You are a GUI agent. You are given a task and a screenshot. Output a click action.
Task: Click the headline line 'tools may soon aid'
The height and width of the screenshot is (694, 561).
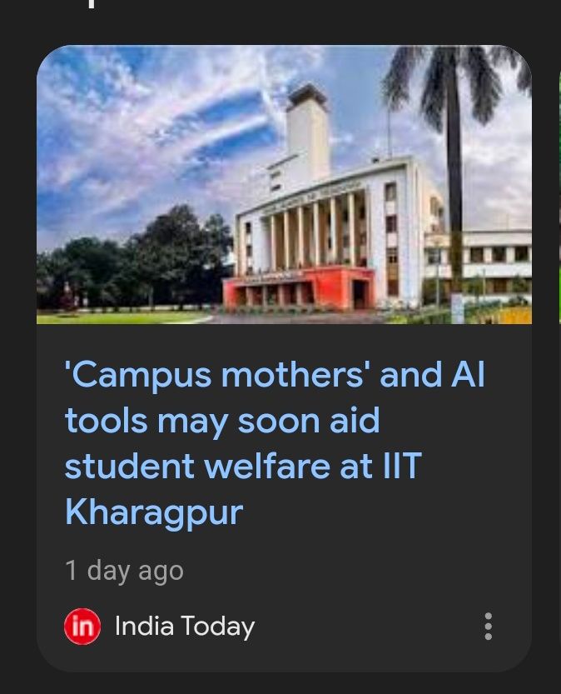pos(222,422)
